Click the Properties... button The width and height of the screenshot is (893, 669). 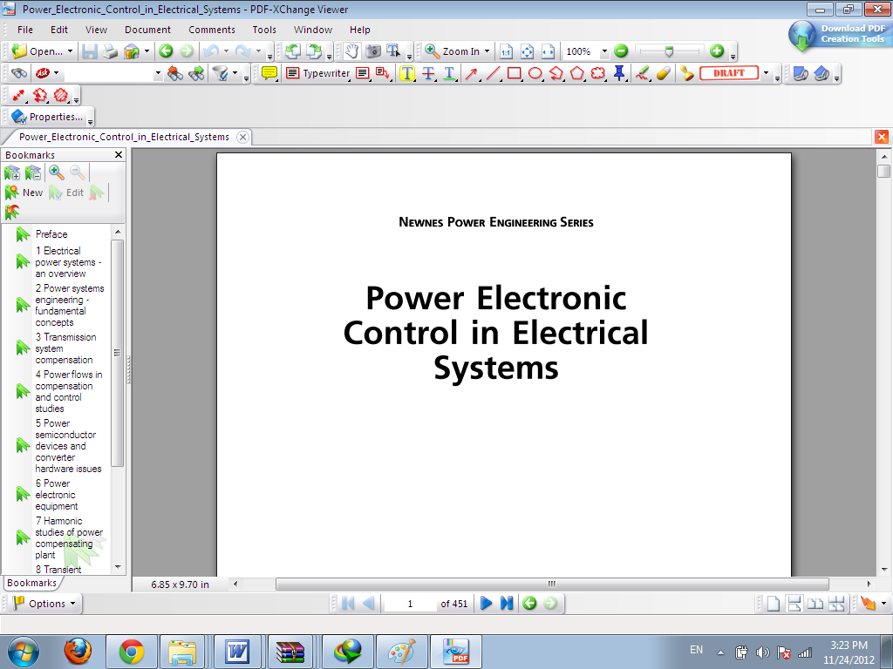50,116
